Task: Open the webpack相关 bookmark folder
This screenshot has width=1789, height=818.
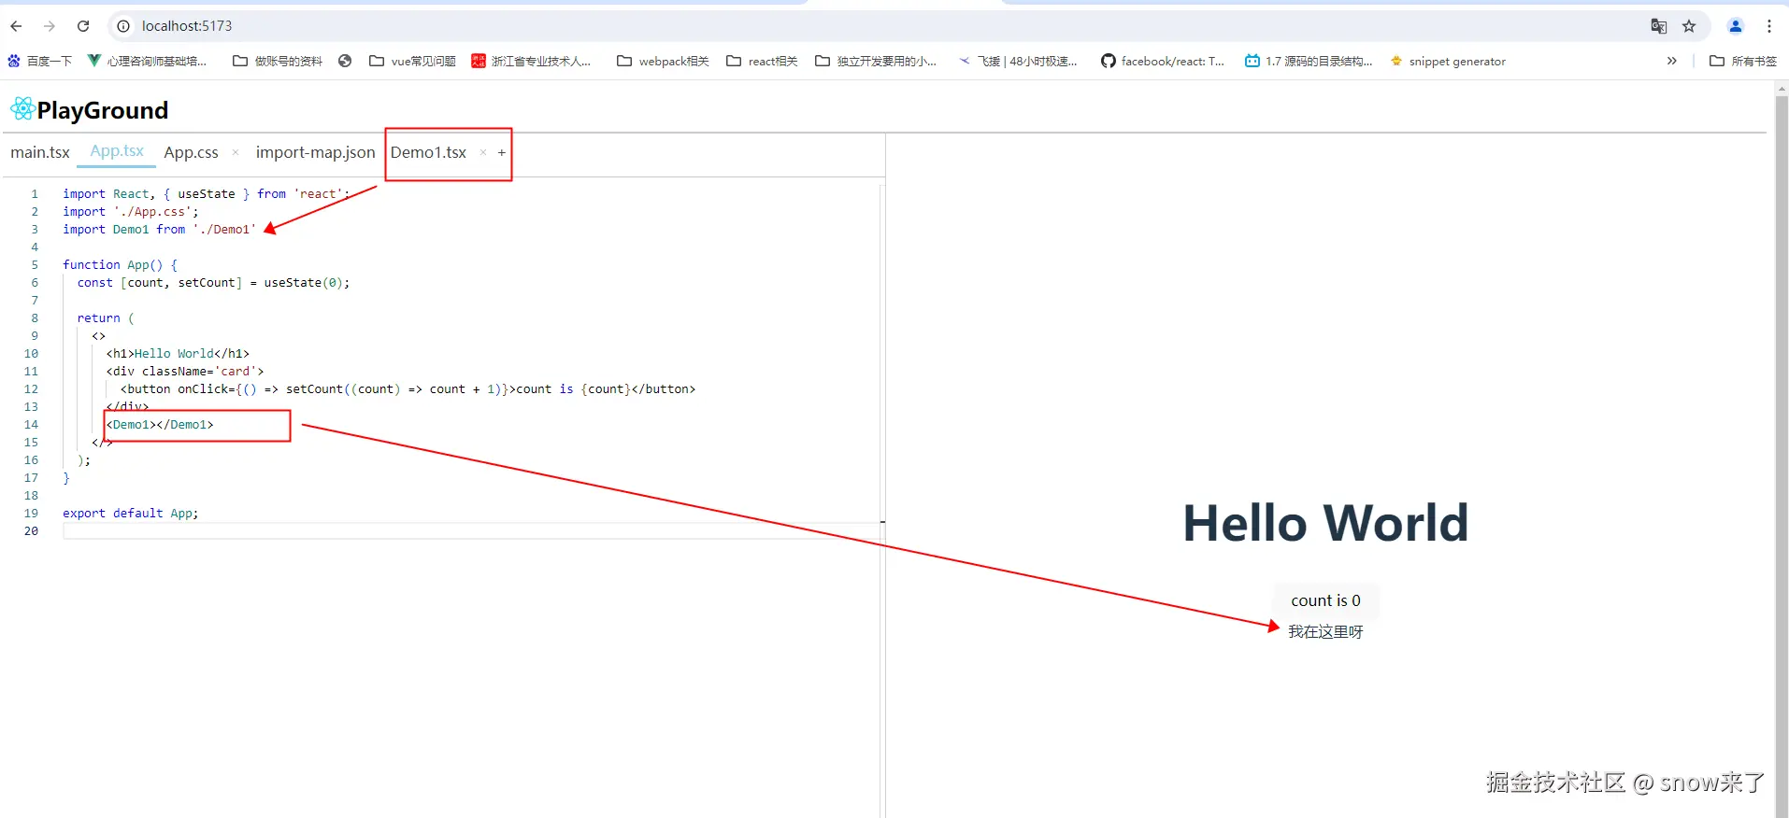Action: click(x=663, y=61)
